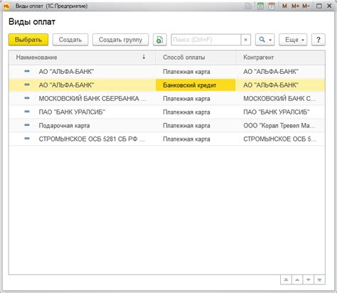This screenshot has width=337, height=293.
Task: Open the calendar icon in the title bar
Action: (x=272, y=6)
